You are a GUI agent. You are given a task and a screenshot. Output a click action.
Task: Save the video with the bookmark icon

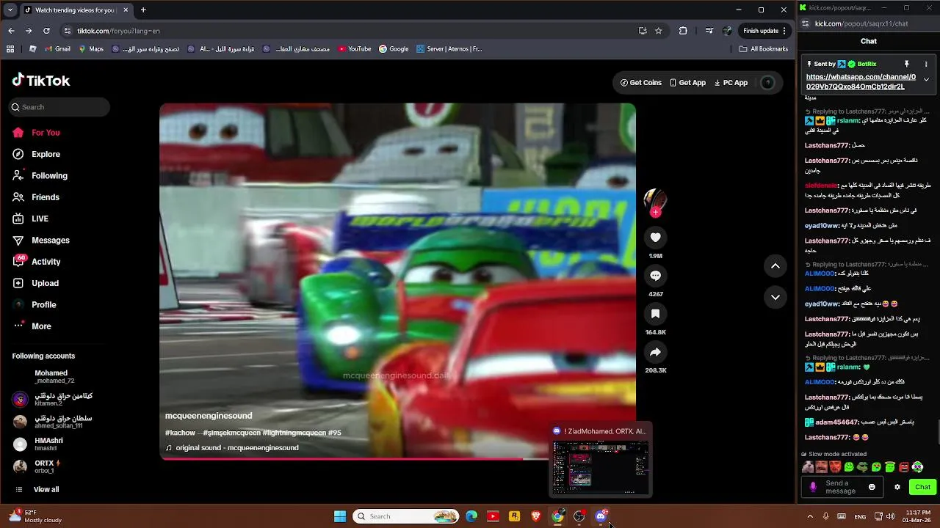655,314
